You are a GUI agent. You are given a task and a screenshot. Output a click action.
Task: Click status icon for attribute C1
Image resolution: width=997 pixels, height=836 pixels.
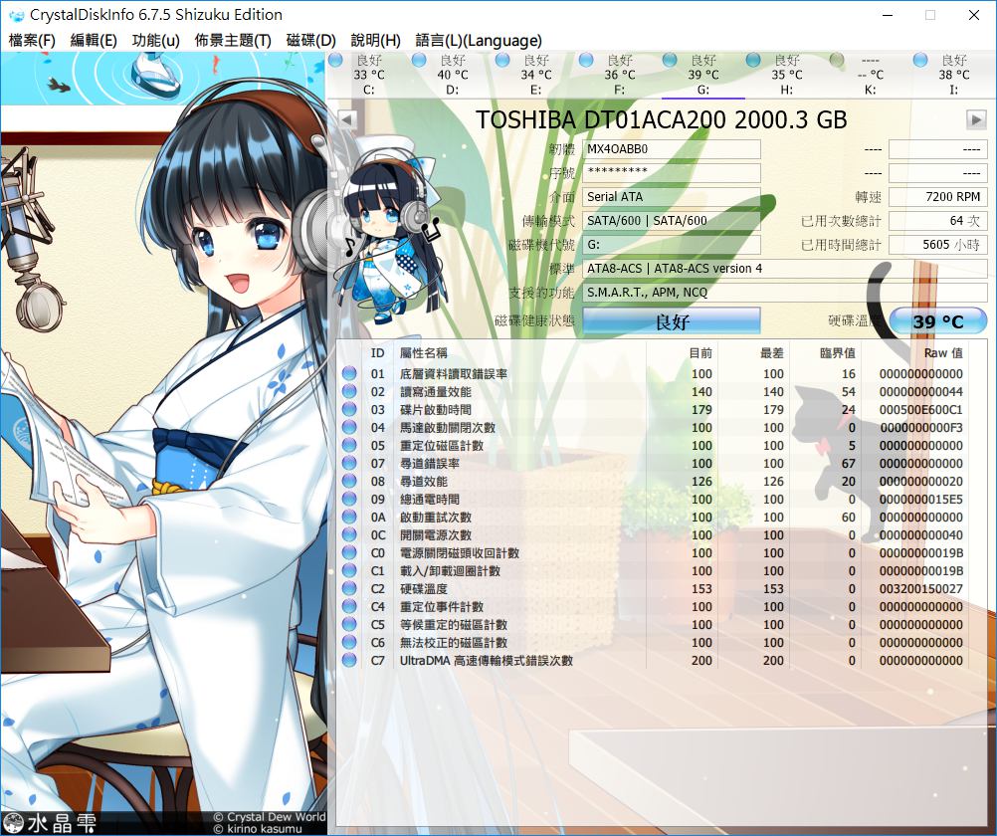[349, 570]
